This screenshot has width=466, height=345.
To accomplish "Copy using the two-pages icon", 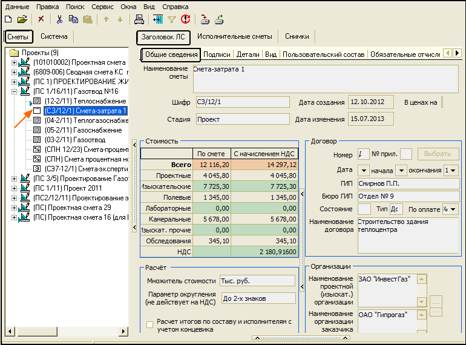I will coord(73,19).
